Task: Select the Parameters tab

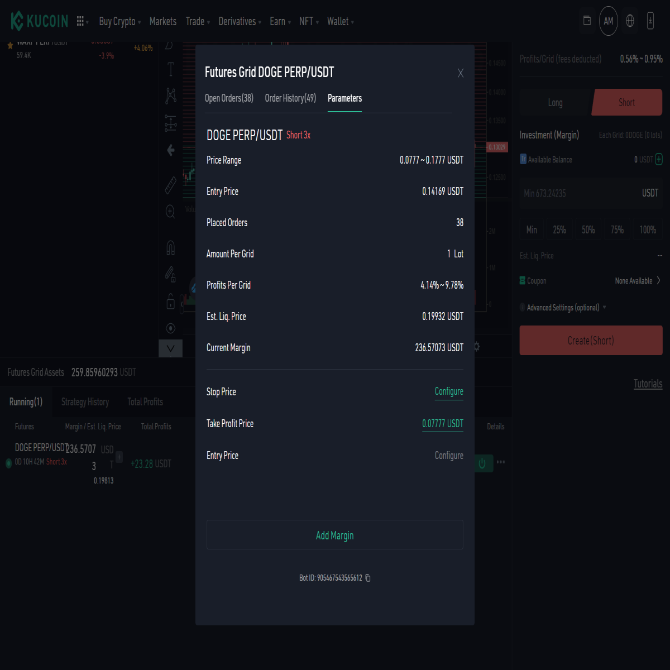Action: click(344, 98)
